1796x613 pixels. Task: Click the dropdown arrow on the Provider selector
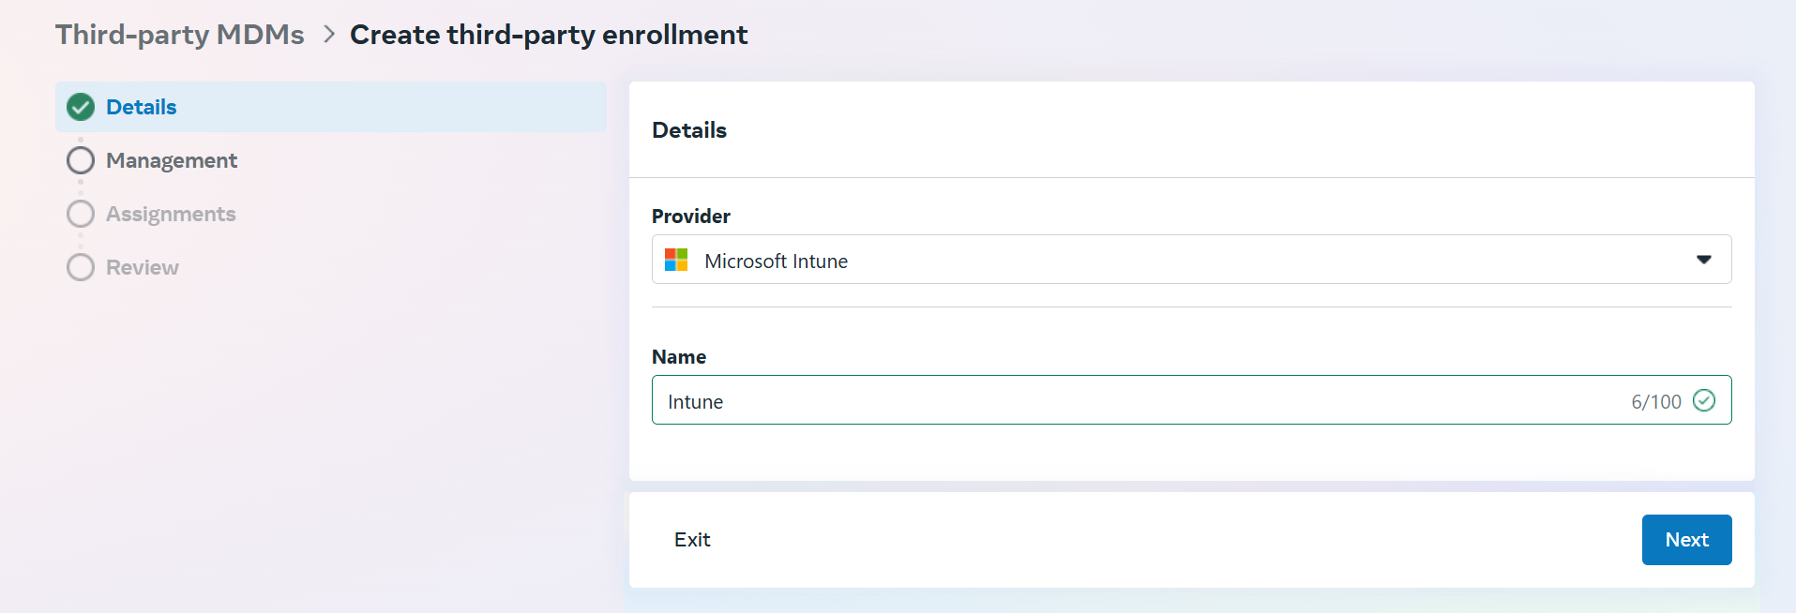click(1702, 260)
